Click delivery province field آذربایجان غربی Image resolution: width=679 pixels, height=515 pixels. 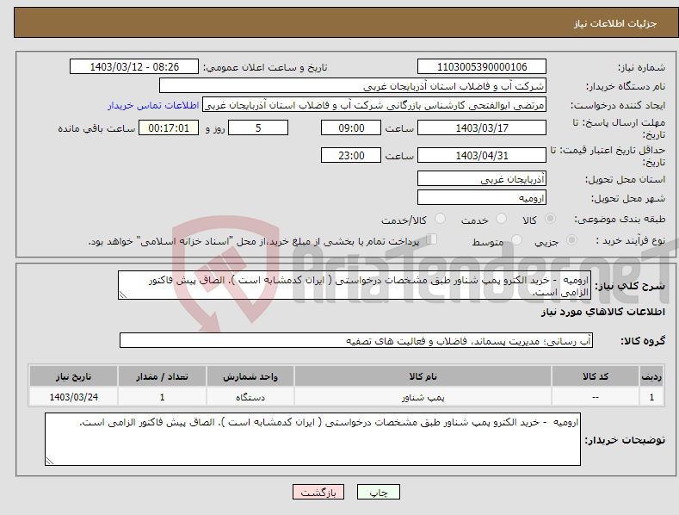click(482, 178)
